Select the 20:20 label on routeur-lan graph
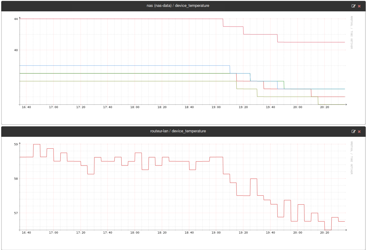Screen dimensions: 366x250 click(x=324, y=233)
